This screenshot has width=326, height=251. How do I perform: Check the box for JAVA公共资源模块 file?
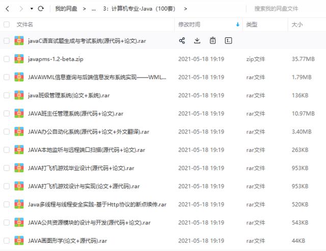(x=7, y=222)
